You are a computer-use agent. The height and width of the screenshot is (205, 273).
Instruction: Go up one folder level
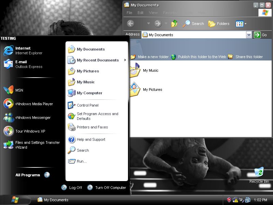click(174, 24)
